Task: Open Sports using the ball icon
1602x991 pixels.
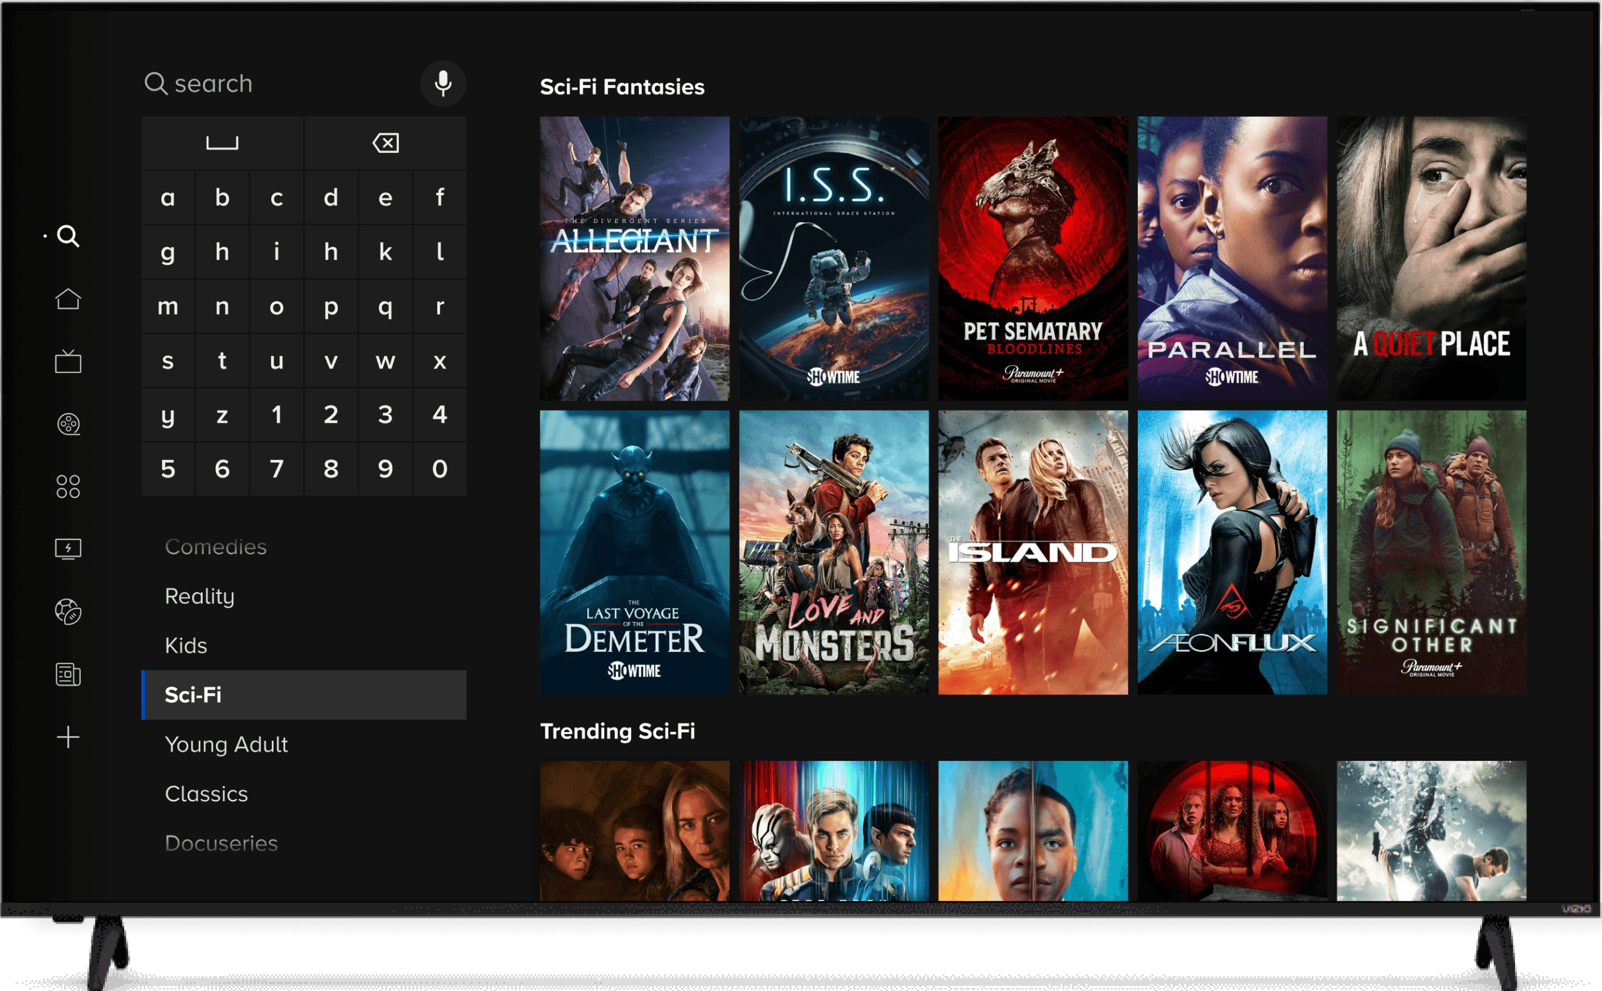Action: (68, 612)
